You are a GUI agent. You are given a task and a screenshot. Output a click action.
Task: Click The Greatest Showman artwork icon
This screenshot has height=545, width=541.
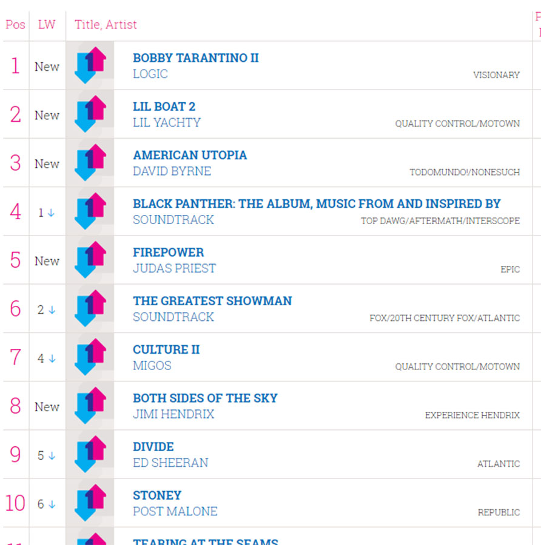pyautogui.click(x=90, y=308)
